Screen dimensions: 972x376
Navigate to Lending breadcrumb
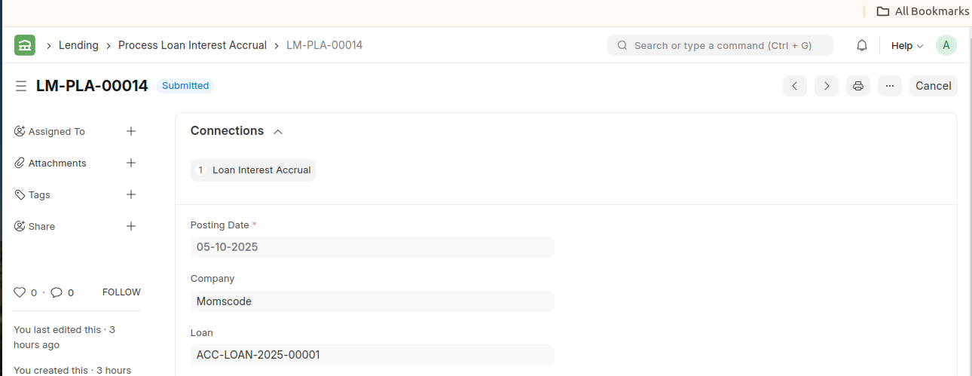coord(78,45)
